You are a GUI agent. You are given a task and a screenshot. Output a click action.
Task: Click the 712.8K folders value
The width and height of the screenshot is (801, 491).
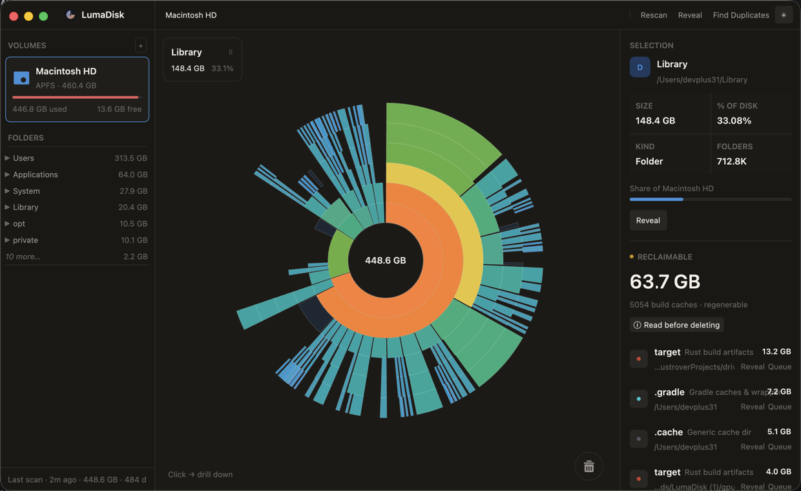coord(731,161)
